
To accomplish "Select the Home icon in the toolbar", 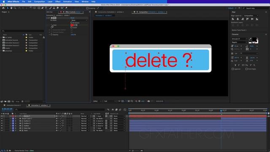I will (x=3, y=8).
